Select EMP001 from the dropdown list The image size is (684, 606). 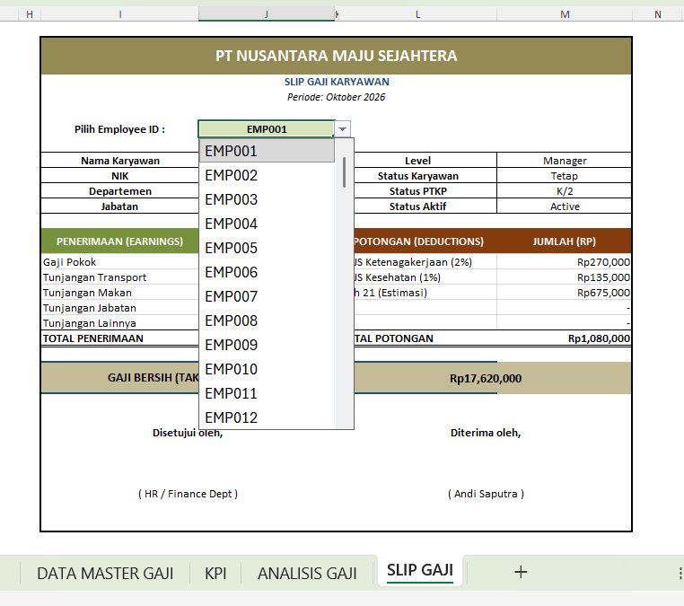point(267,151)
